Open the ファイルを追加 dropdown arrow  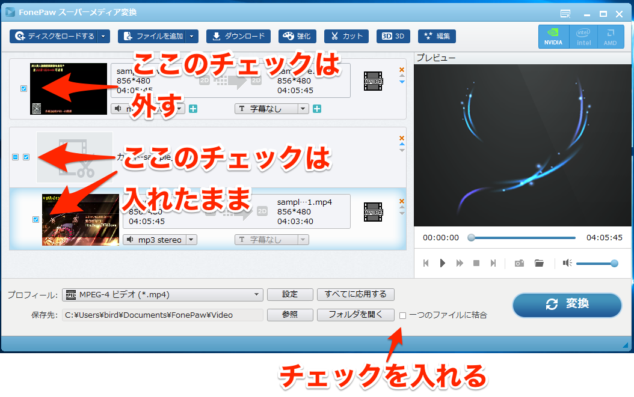tap(192, 37)
